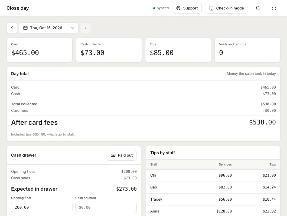Select the Card summary card showing $465.00
Viewport: 287px width, 216px height.
tap(40, 50)
